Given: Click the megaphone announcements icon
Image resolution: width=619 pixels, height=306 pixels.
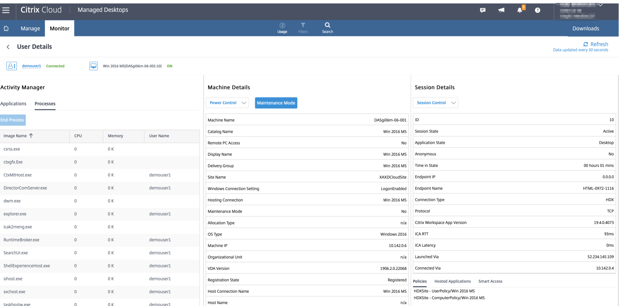Looking at the screenshot, I should pos(501,10).
